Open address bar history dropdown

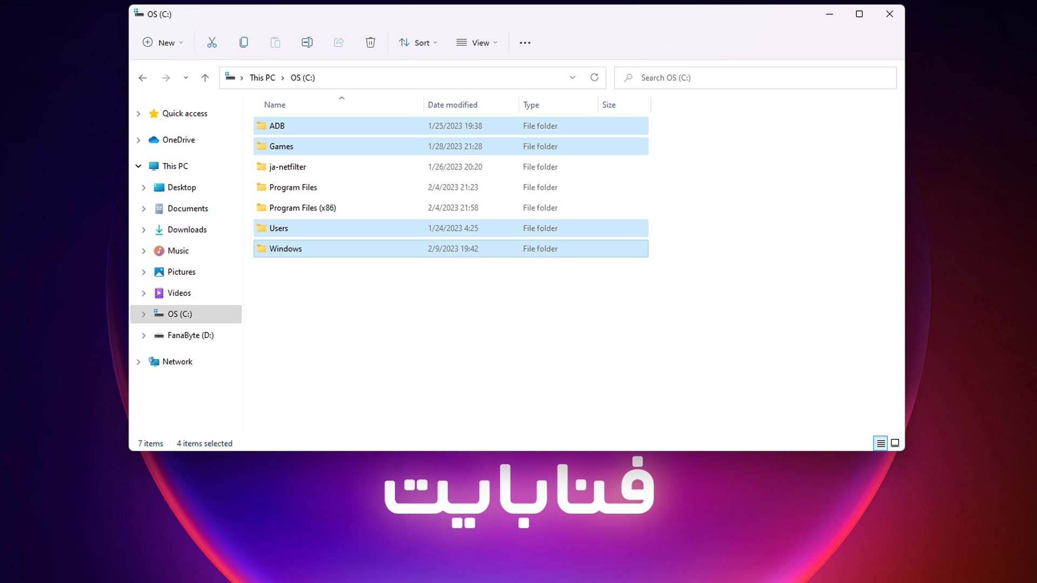pos(573,78)
